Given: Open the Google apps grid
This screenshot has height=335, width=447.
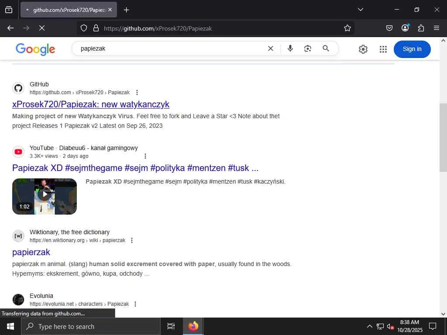Looking at the screenshot, I should click(383, 49).
